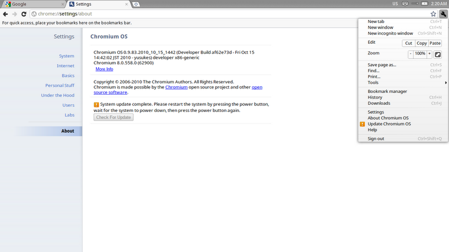
Task: Select Save page as... menu item
Action: point(403,65)
